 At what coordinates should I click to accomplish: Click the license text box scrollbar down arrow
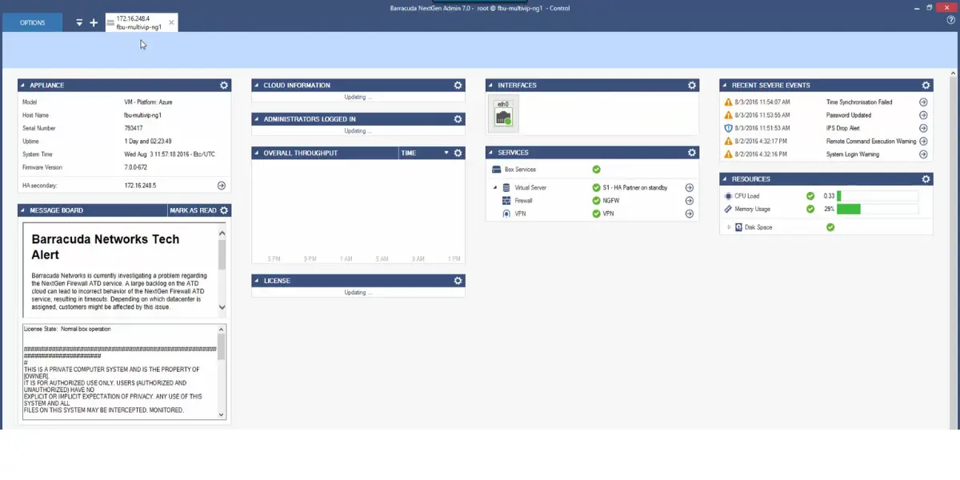(222, 414)
